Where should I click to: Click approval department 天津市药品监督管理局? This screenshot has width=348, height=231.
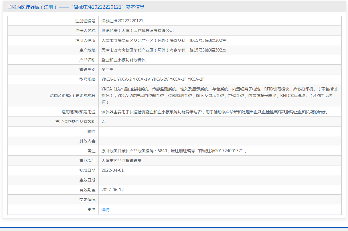tap(121, 161)
